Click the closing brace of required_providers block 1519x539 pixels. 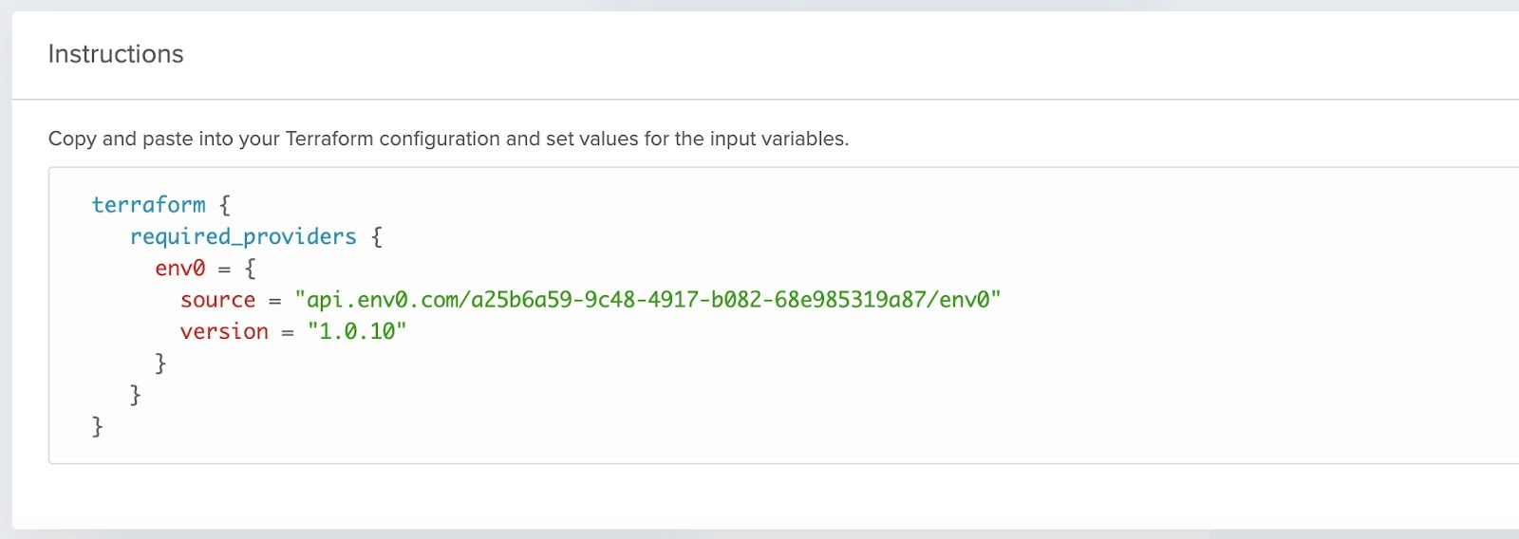coord(135,395)
